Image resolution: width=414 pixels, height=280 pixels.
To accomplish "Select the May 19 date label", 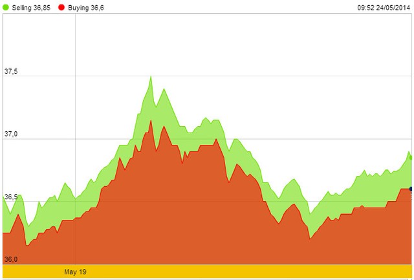I will coord(75,272).
